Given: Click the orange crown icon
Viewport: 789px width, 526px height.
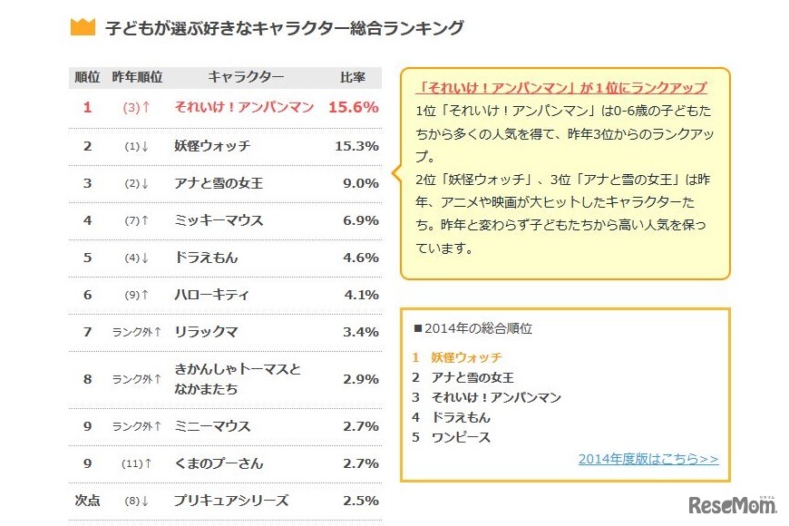Looking at the screenshot, I should tap(83, 27).
